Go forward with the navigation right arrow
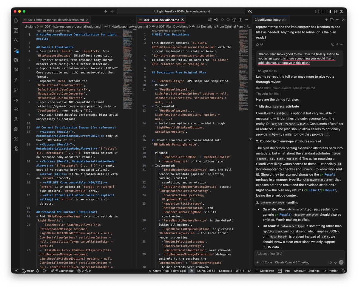This screenshot has width=358, height=288. pyautogui.click(x=112, y=11)
